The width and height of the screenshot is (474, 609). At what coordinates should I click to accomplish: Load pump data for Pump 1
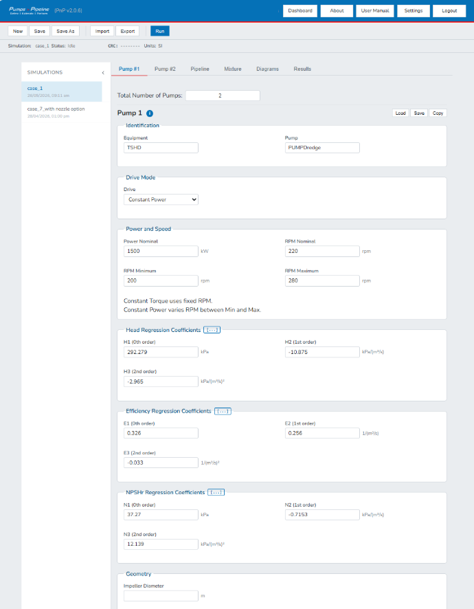pyautogui.click(x=400, y=113)
